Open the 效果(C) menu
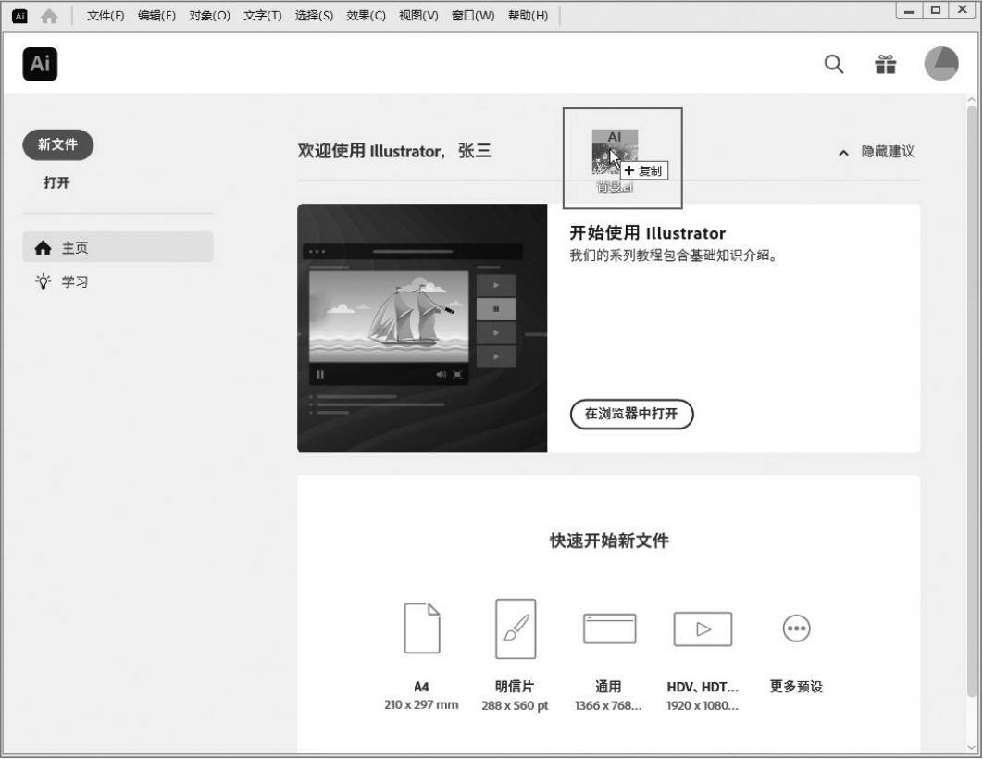 click(367, 16)
